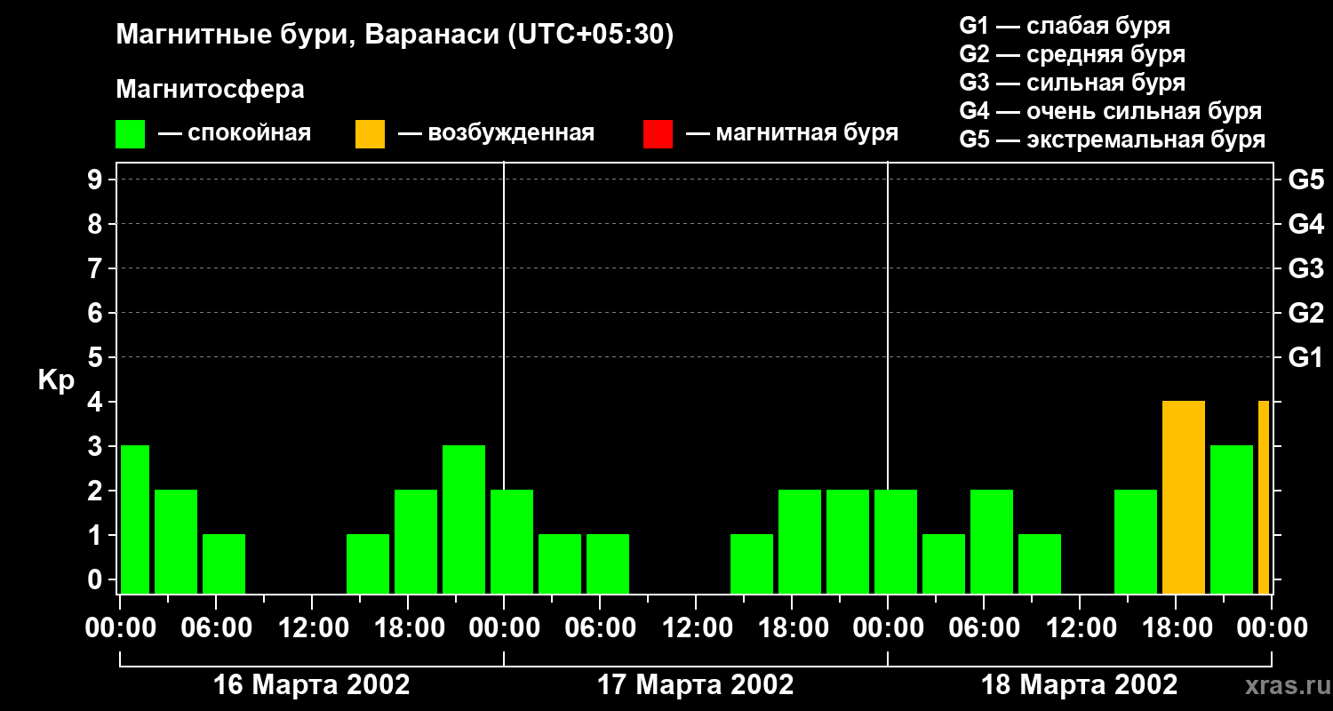Viewport: 1333px width, 711px height.
Task: Click the green Kp 2 bar at 18:00, 16 Марта
Action: click(416, 541)
